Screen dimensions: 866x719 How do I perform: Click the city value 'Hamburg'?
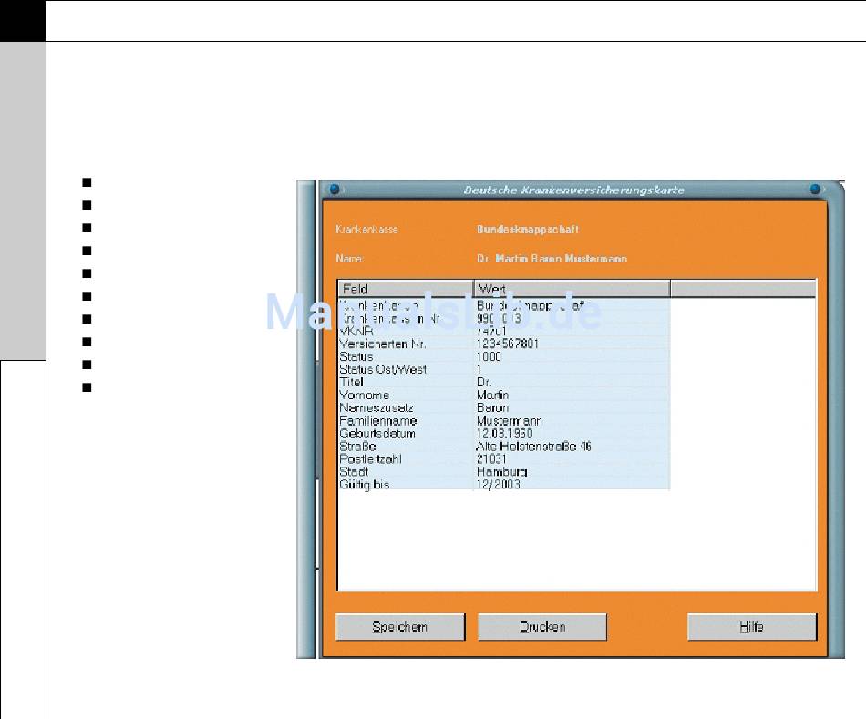point(502,472)
